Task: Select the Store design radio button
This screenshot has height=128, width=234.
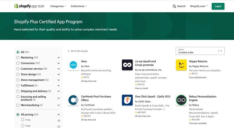Action: point(18,74)
